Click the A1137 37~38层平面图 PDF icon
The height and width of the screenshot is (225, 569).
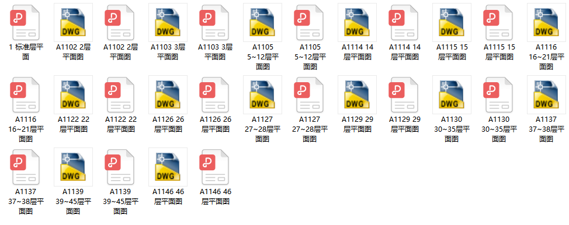coord(25,167)
